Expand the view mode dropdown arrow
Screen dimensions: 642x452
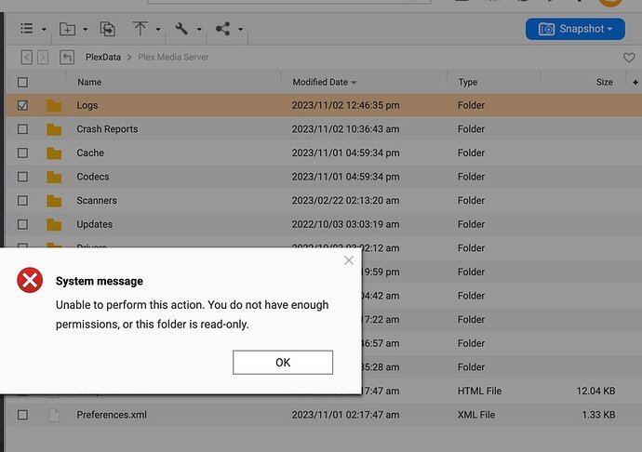(44, 30)
